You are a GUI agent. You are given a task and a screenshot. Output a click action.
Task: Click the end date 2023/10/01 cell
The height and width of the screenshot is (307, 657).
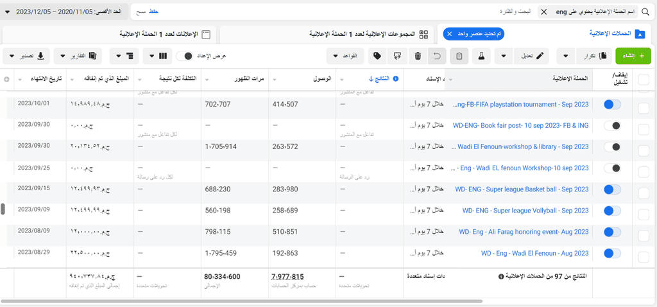tap(34, 103)
